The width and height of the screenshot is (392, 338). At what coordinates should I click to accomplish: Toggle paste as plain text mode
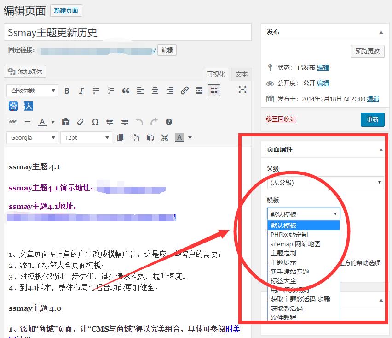(x=66, y=121)
